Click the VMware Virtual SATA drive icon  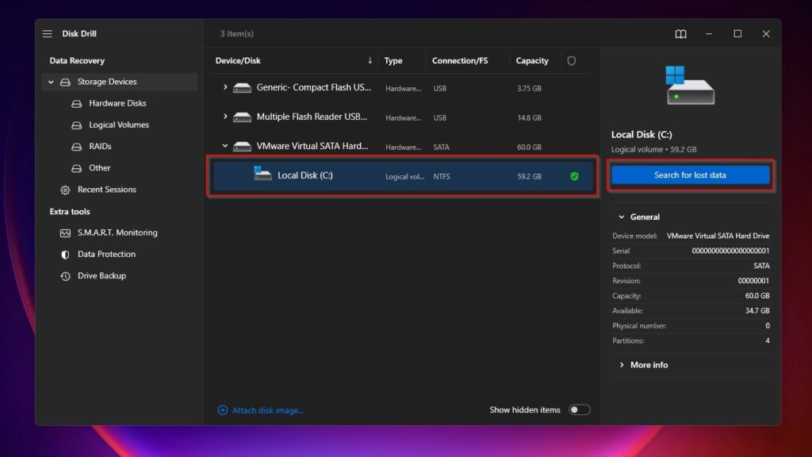(x=242, y=147)
